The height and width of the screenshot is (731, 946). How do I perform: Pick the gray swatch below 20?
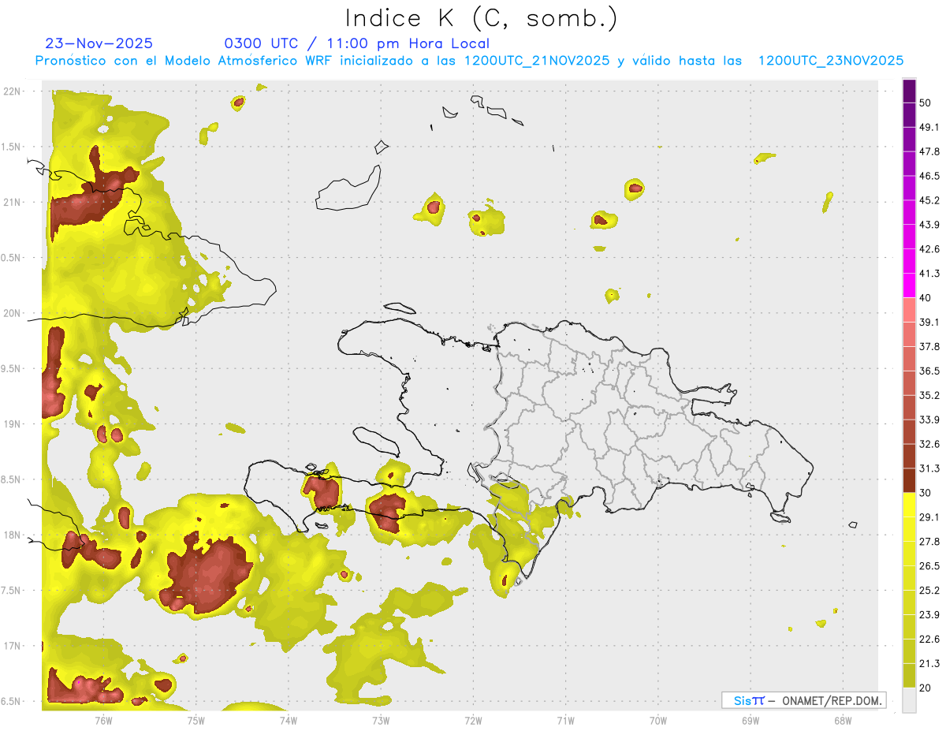click(909, 700)
